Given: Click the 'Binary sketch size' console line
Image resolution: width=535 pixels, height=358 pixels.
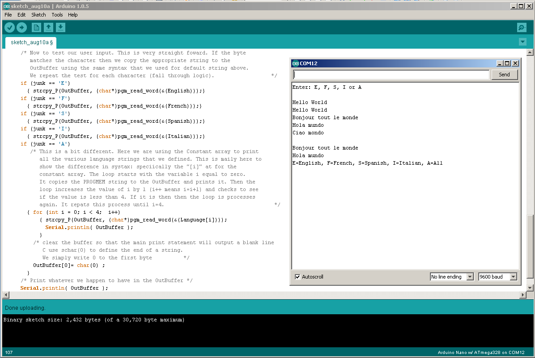Looking at the screenshot, I should coord(94,320).
